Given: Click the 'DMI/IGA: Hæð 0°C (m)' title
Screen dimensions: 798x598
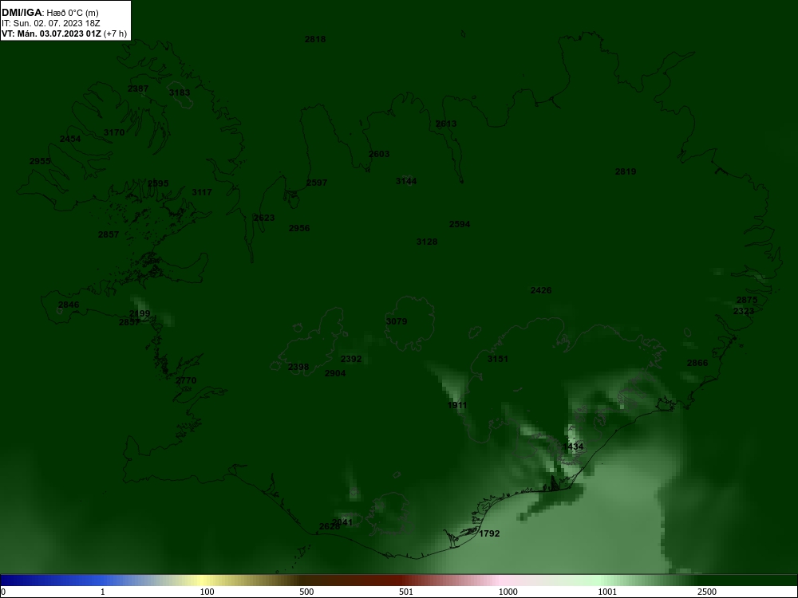Looking at the screenshot, I should coord(49,13).
